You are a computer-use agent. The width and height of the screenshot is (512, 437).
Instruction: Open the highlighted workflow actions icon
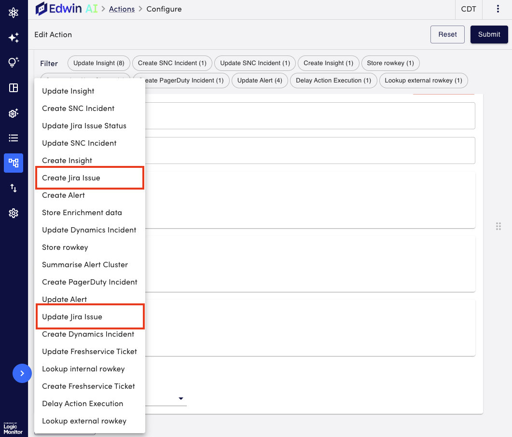pyautogui.click(x=14, y=163)
